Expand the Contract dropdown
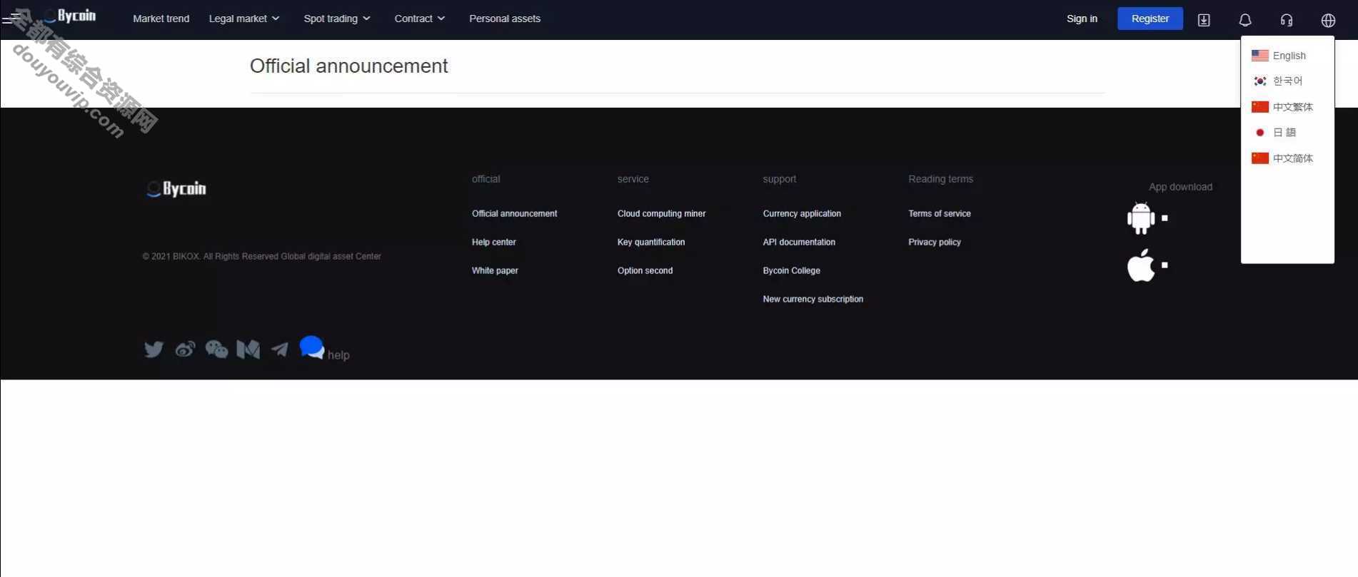The height and width of the screenshot is (577, 1358). [x=420, y=19]
